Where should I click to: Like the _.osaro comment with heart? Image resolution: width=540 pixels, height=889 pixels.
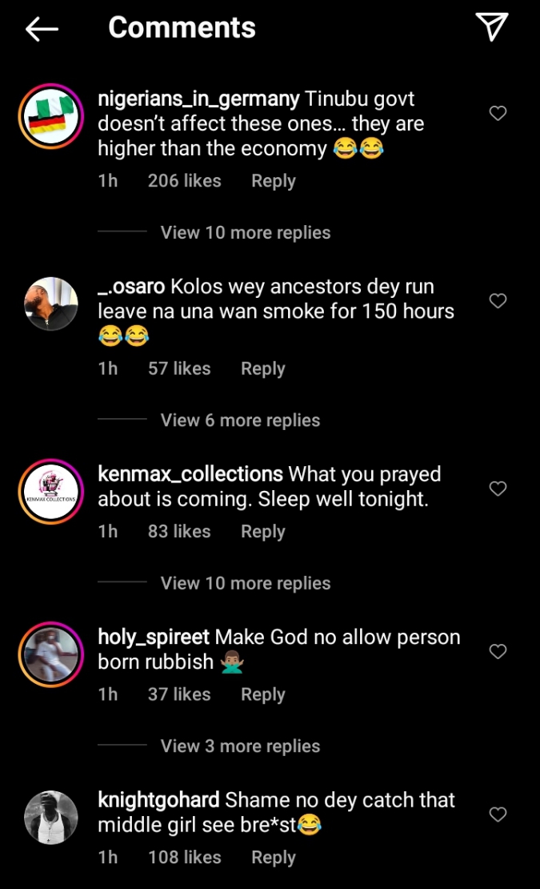(498, 301)
